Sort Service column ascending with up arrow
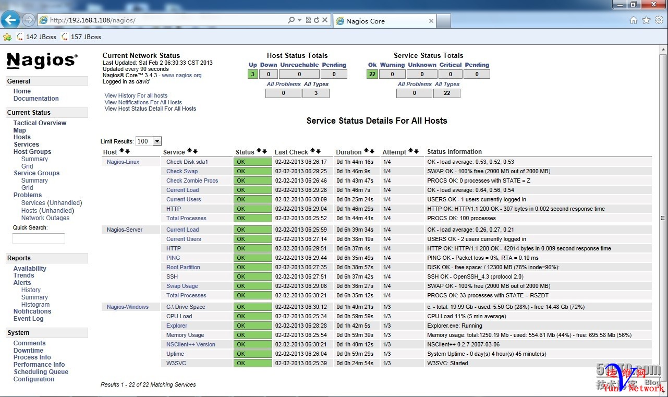The image size is (668, 397). click(x=190, y=151)
